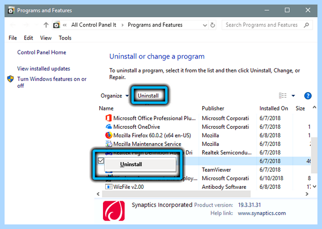Image resolution: width=322 pixels, height=229 pixels.
Task: Click the All Control Panel It breadcrumb
Action: pos(93,25)
